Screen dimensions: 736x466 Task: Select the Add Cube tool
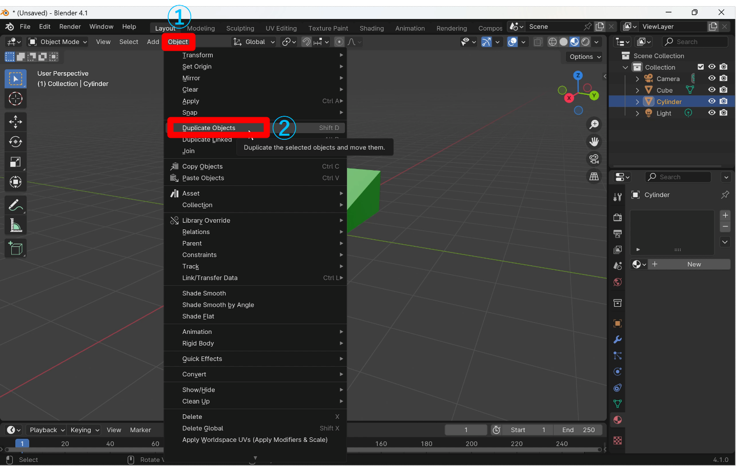15,248
